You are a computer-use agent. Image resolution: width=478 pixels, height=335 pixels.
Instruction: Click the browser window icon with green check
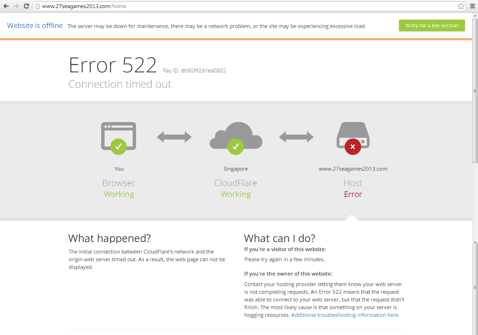click(119, 138)
